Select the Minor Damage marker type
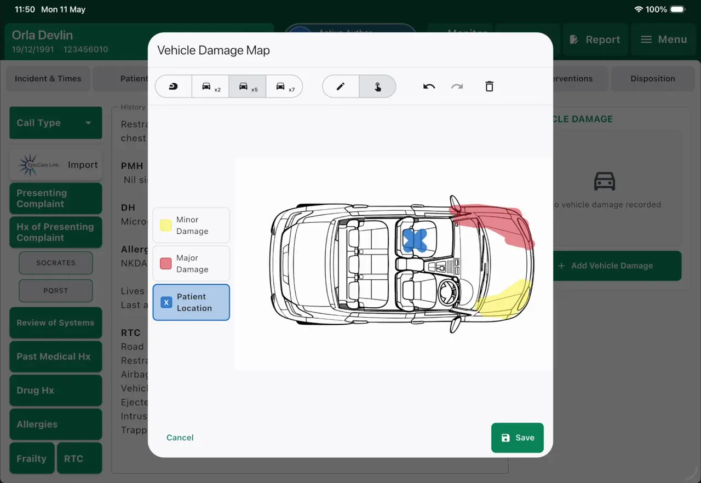This screenshot has width=701, height=483. pyautogui.click(x=191, y=225)
